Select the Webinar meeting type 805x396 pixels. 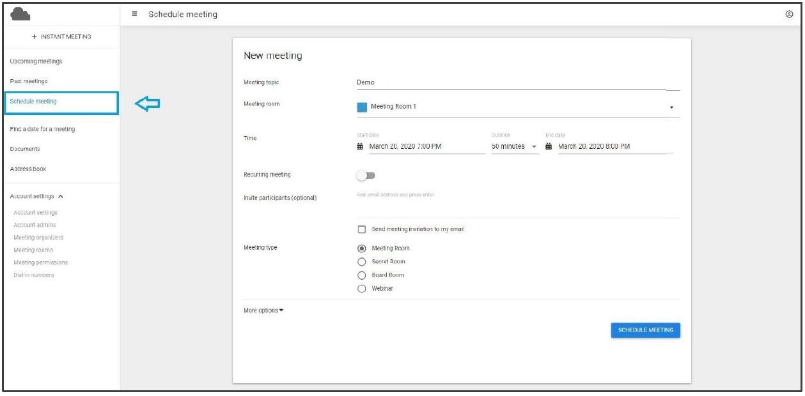[x=362, y=289]
